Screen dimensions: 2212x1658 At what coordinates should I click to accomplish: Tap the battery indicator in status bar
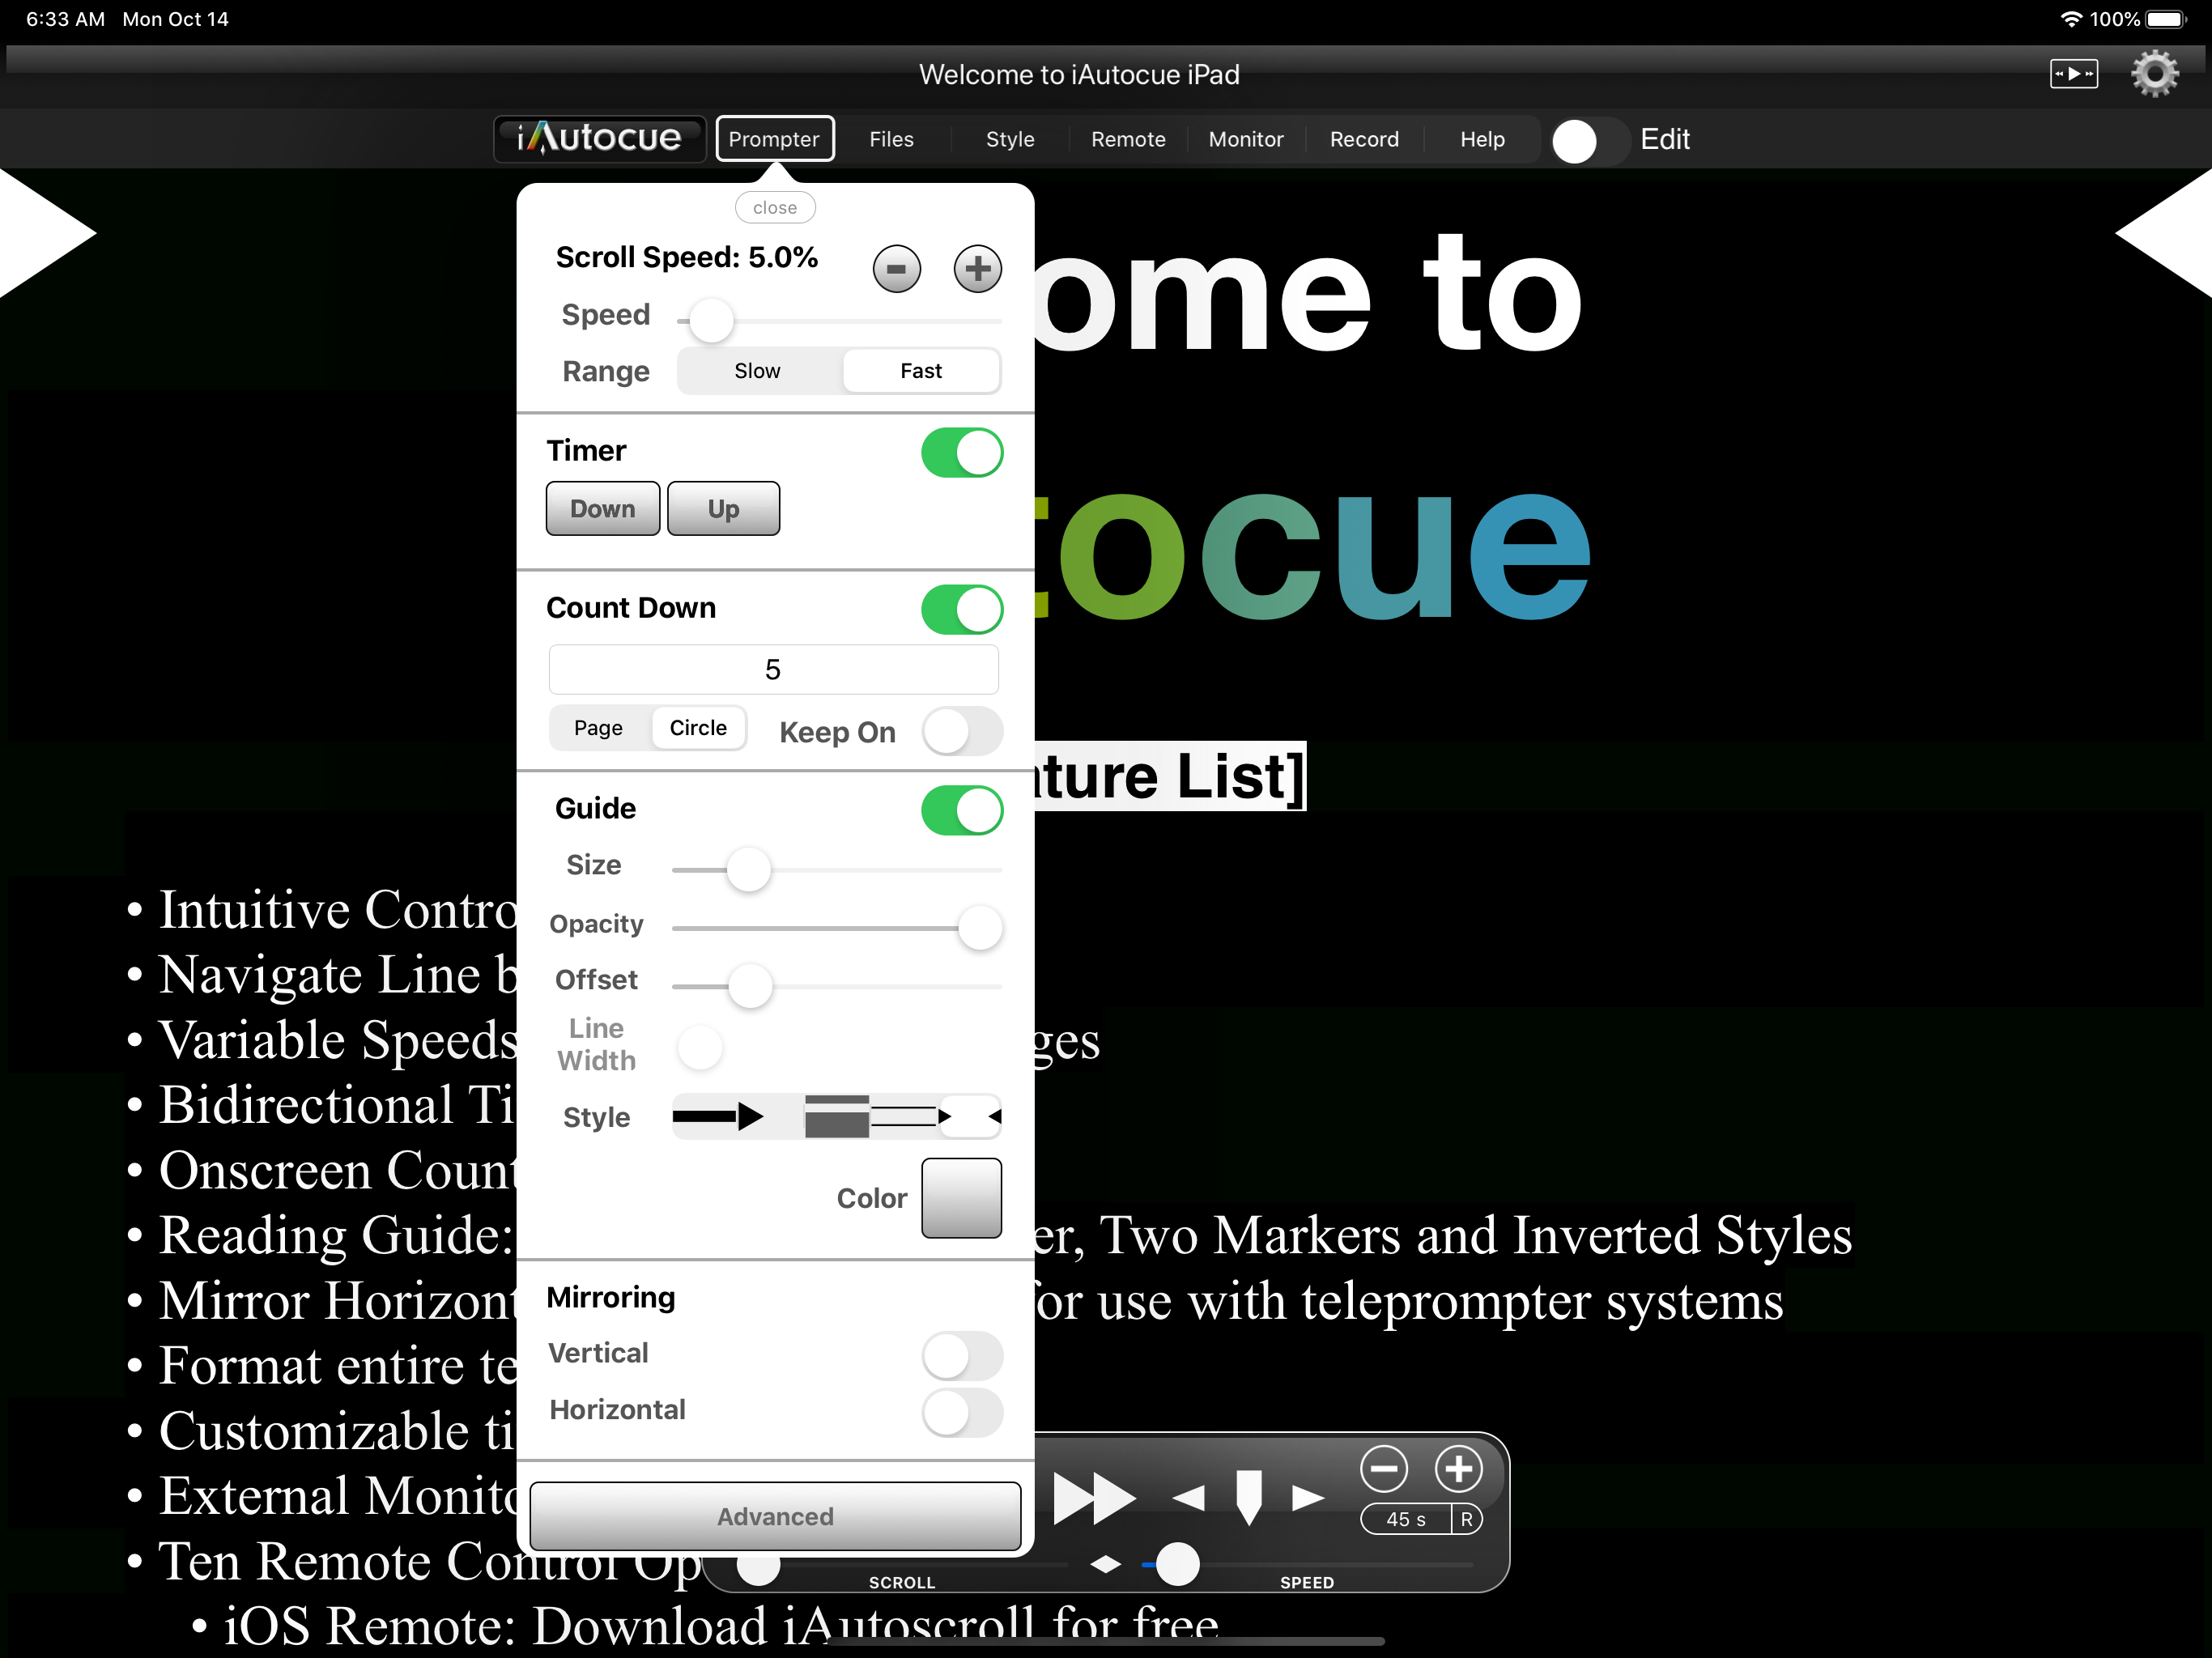pyautogui.click(x=2166, y=19)
